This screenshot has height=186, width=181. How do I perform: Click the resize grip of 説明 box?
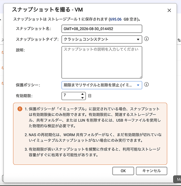click(141, 77)
